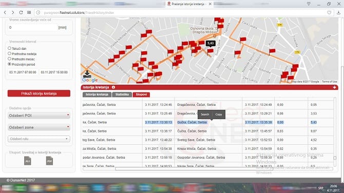This screenshot has height=193, width=344.
Task: Open browser downloads icon
Action: [338, 12]
